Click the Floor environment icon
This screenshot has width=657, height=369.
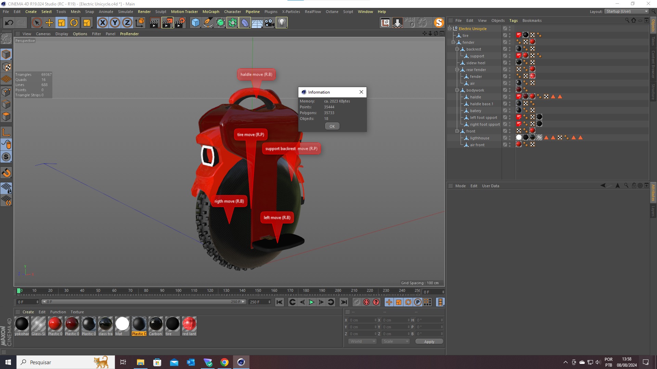coord(257,23)
